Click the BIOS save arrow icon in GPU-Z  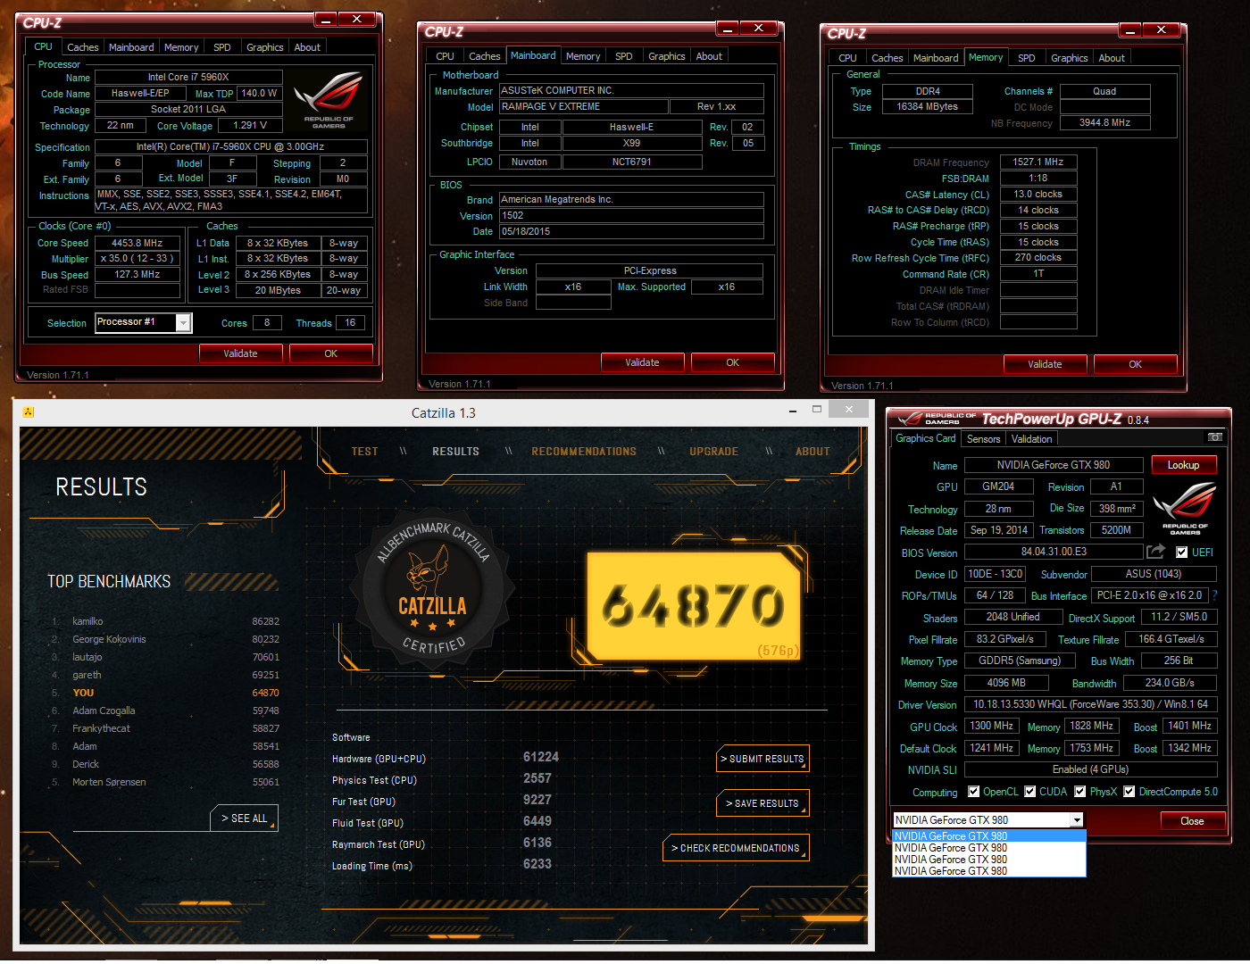point(1156,552)
